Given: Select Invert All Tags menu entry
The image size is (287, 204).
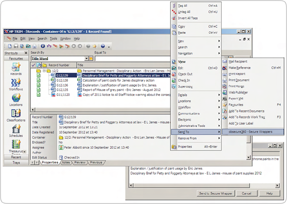Looking at the screenshot, I should [x=196, y=18].
